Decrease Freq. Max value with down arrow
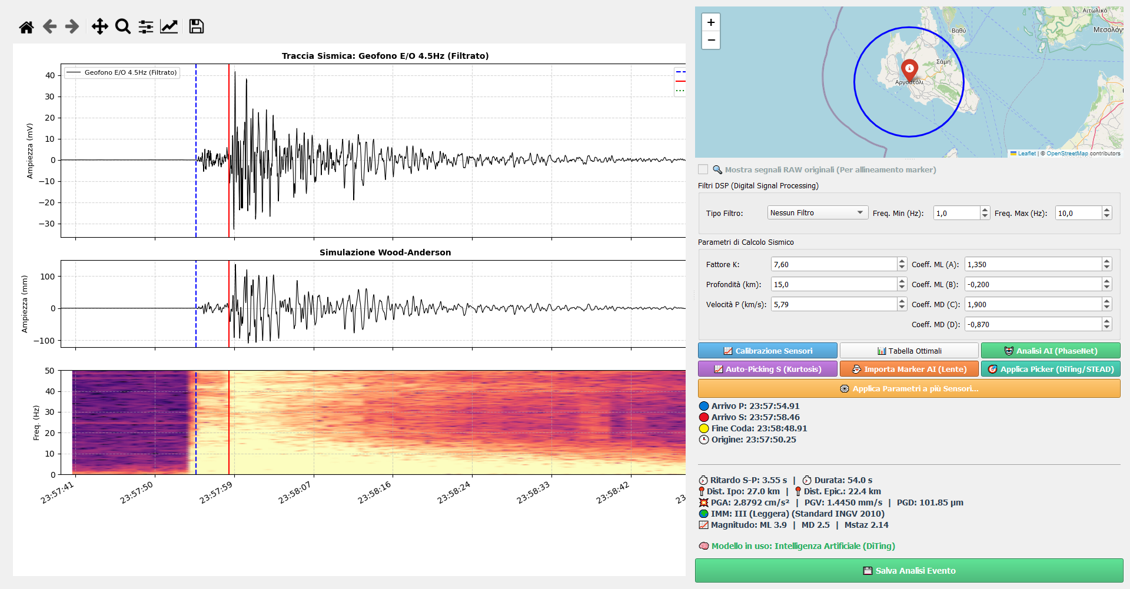 click(1107, 216)
